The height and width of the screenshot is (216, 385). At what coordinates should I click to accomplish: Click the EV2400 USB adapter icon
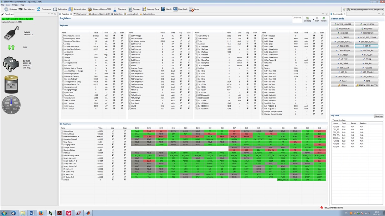(11, 33)
